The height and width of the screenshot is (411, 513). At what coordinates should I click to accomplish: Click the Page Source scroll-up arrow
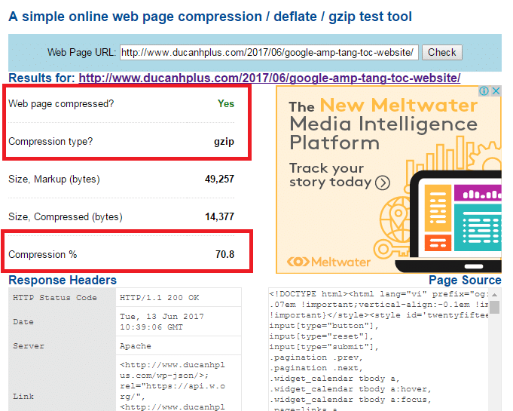click(x=495, y=293)
